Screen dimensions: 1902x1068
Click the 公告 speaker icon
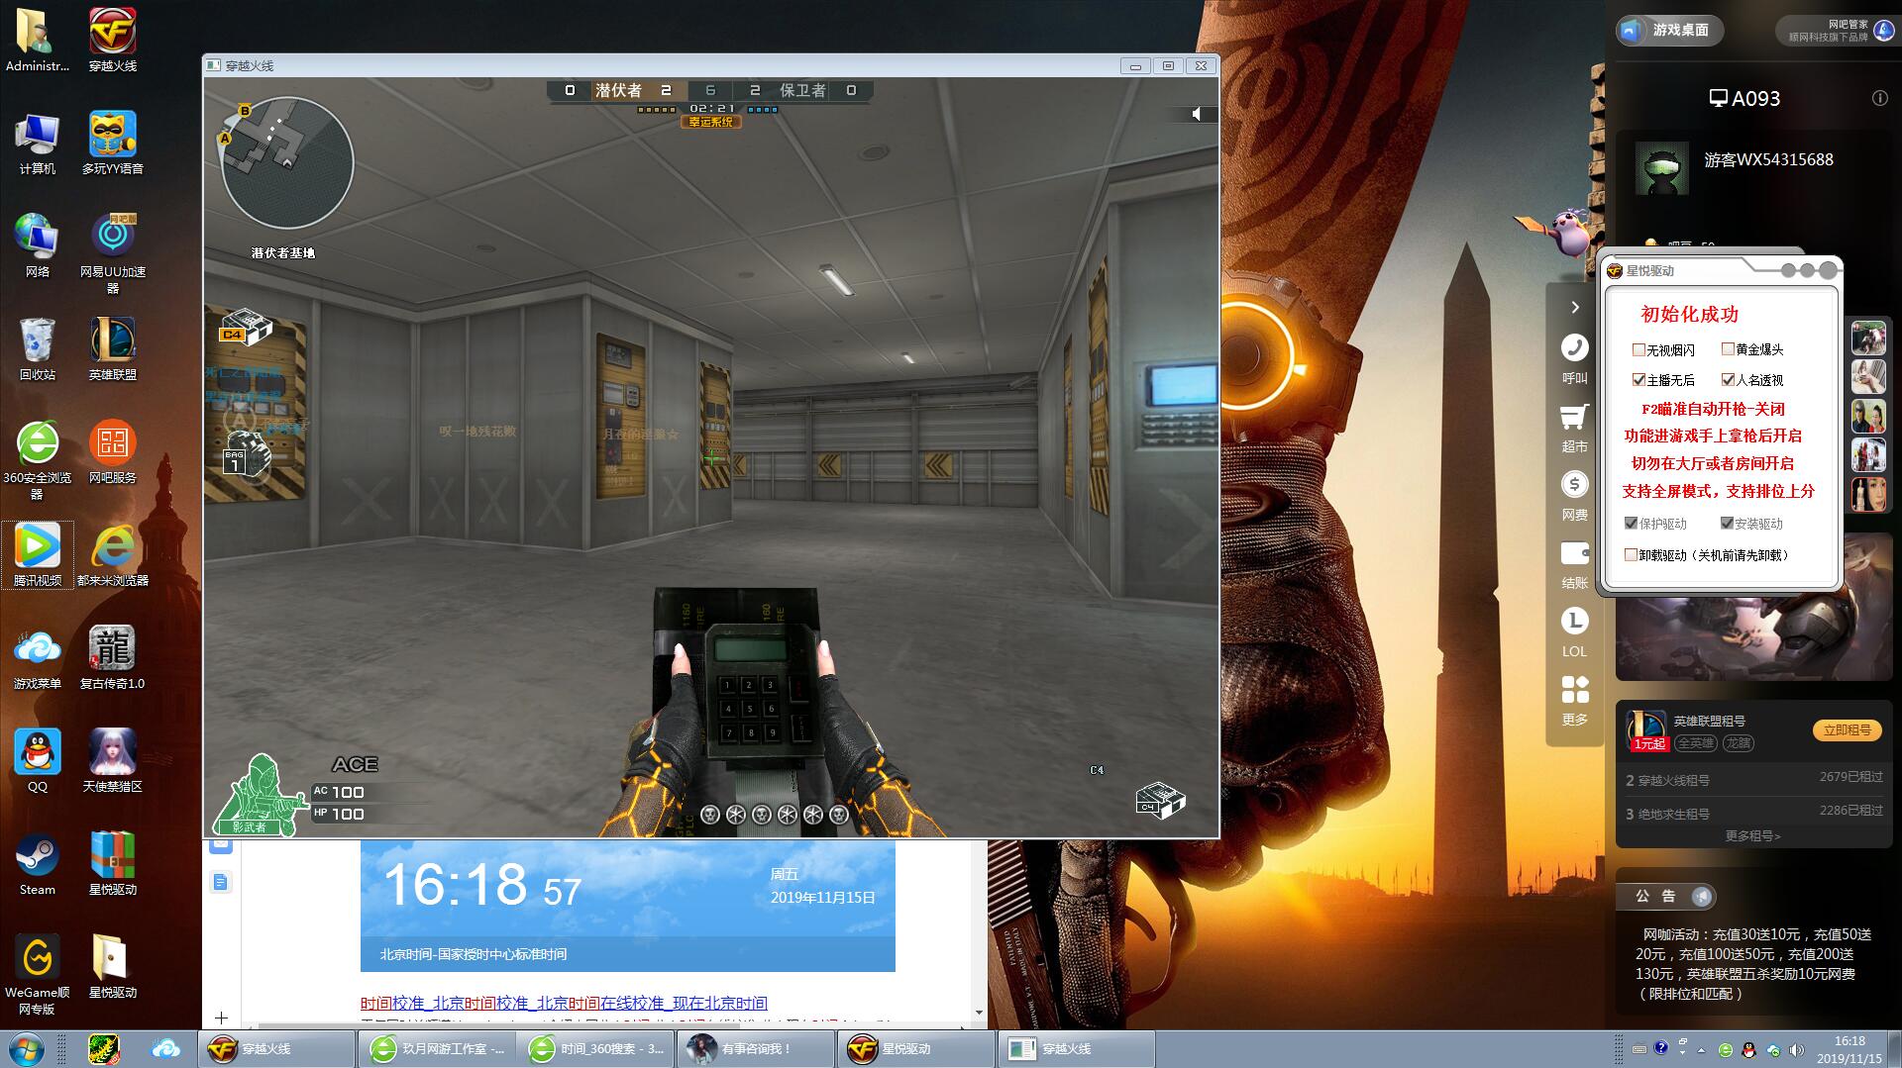[x=1701, y=897]
